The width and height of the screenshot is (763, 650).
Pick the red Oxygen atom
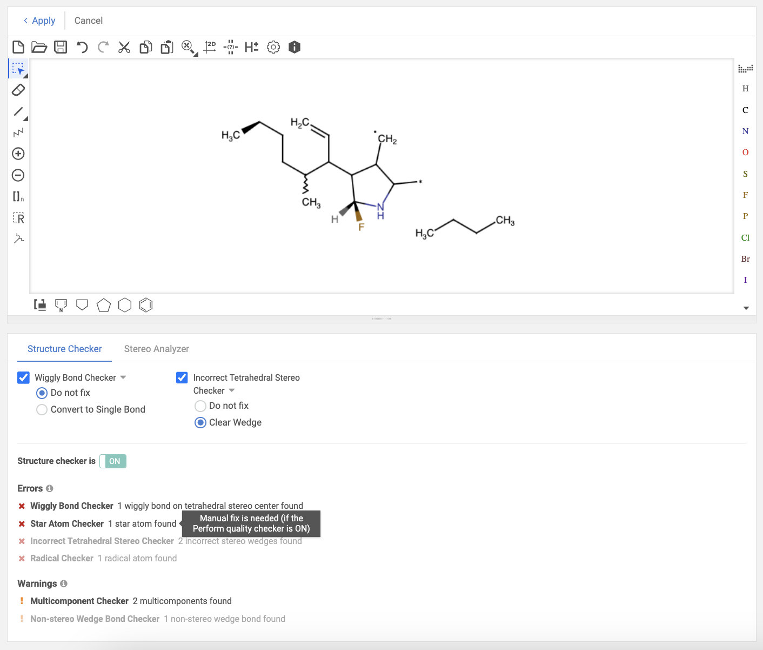[x=745, y=152]
